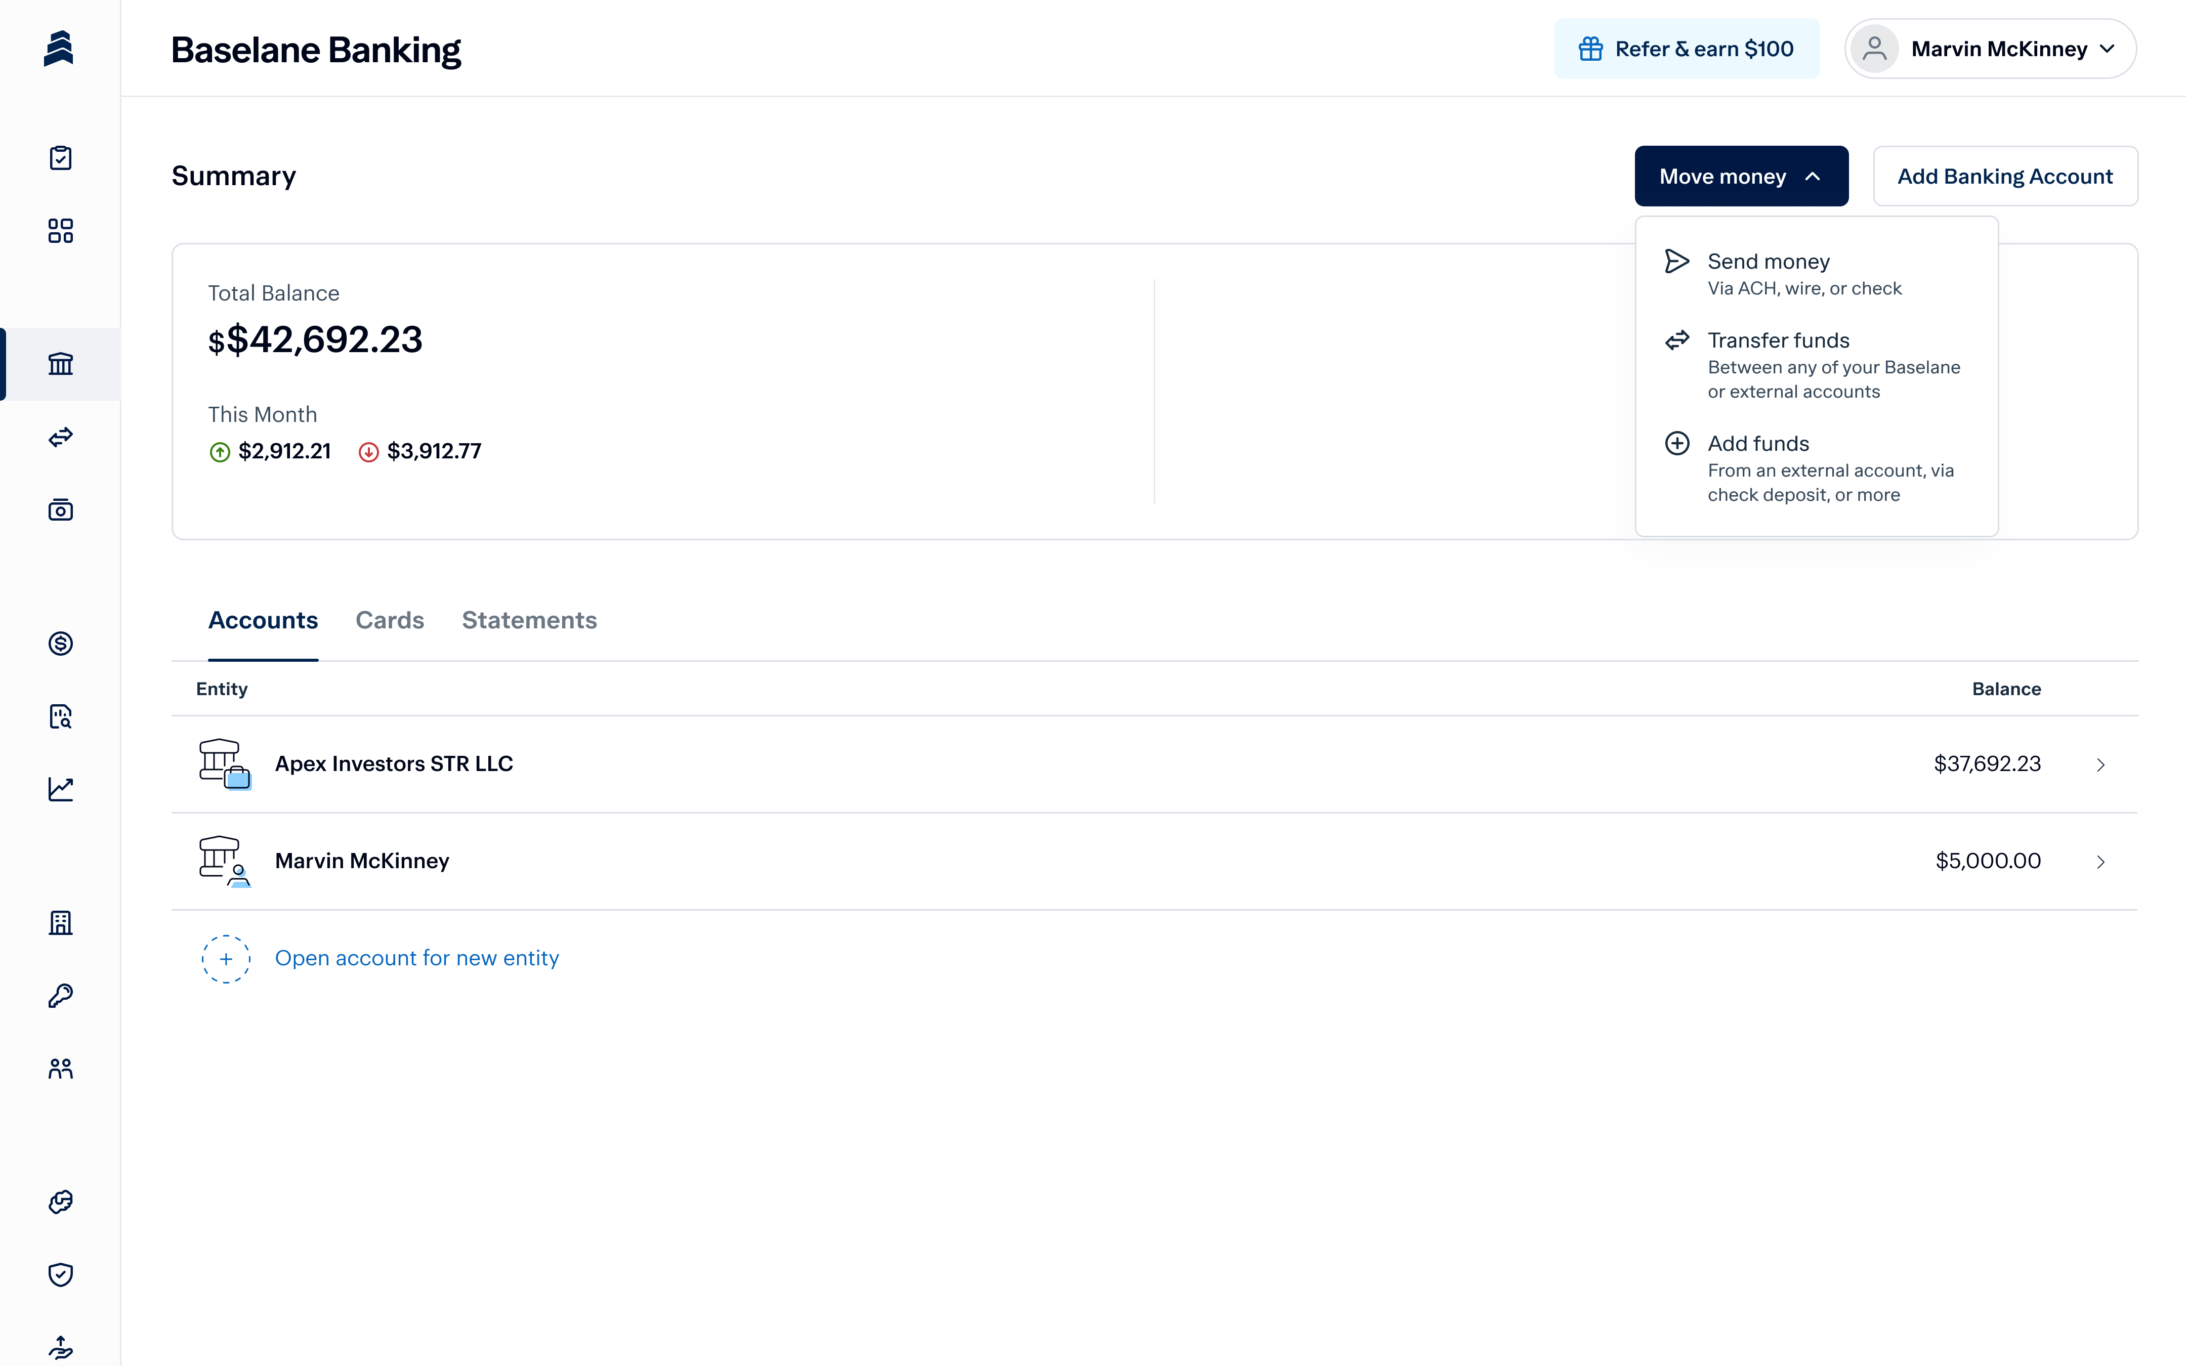Open the dashboard grid sidebar icon
The width and height of the screenshot is (2186, 1366).
(61, 231)
